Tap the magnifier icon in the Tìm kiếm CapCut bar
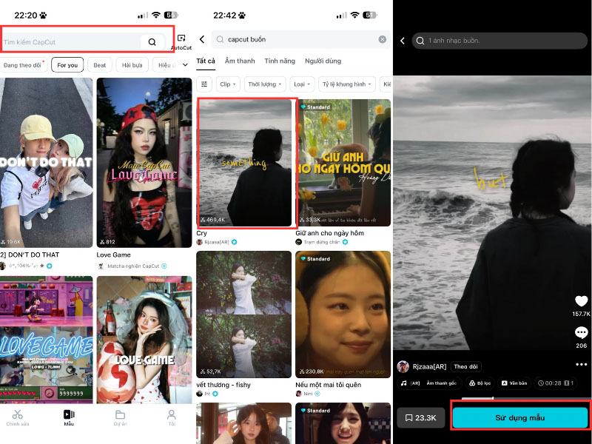The height and width of the screenshot is (444, 592). coord(152,42)
